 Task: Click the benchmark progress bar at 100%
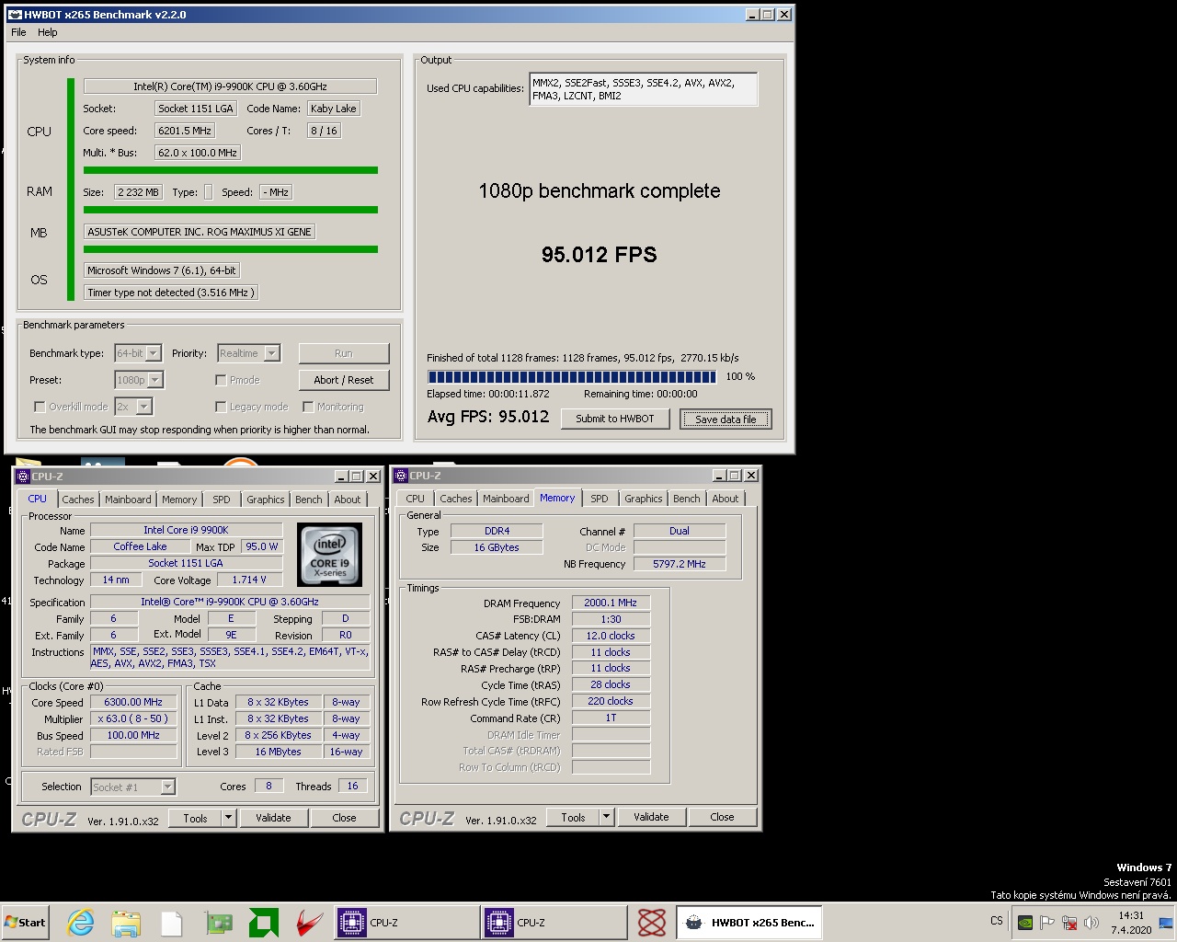coord(571,376)
